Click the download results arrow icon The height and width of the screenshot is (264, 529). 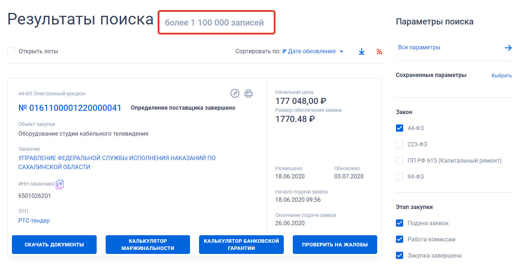[x=362, y=52]
